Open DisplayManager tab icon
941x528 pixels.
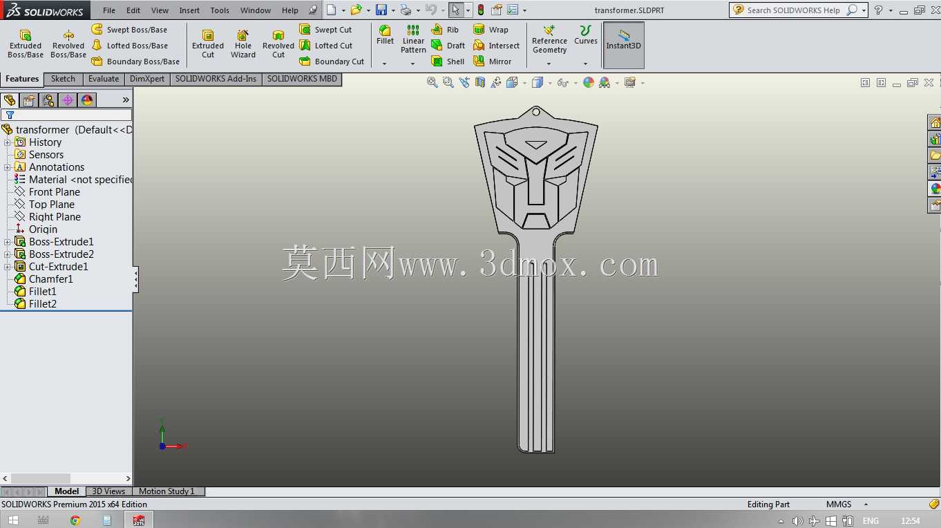[x=87, y=100]
